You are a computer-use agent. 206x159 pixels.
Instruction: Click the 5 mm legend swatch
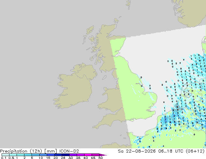36,155
